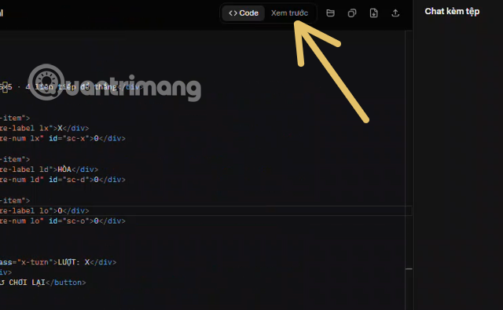Screen dimensions: 503x310
Task: Click the CHƠI LẠI button code line
Action: coord(43,283)
